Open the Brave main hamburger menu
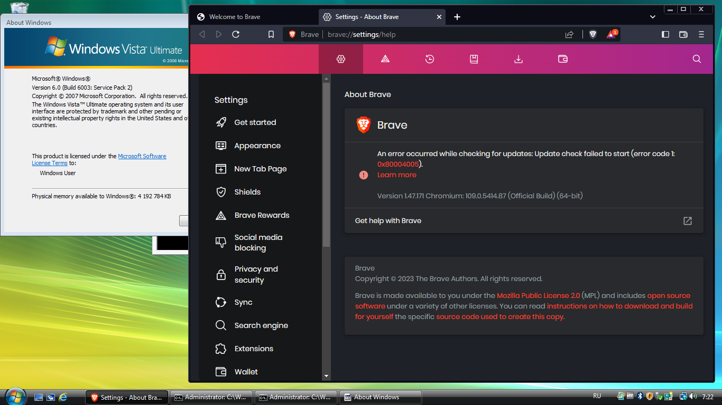This screenshot has height=405, width=722. (701, 34)
